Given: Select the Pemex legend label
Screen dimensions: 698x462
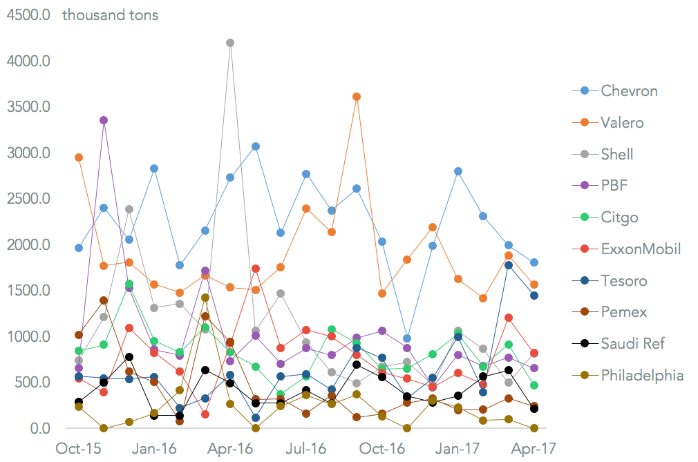Looking at the screenshot, I should point(623,312).
